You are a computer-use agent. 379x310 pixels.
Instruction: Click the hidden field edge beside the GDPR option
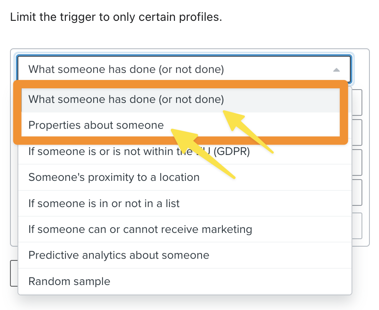(357, 162)
